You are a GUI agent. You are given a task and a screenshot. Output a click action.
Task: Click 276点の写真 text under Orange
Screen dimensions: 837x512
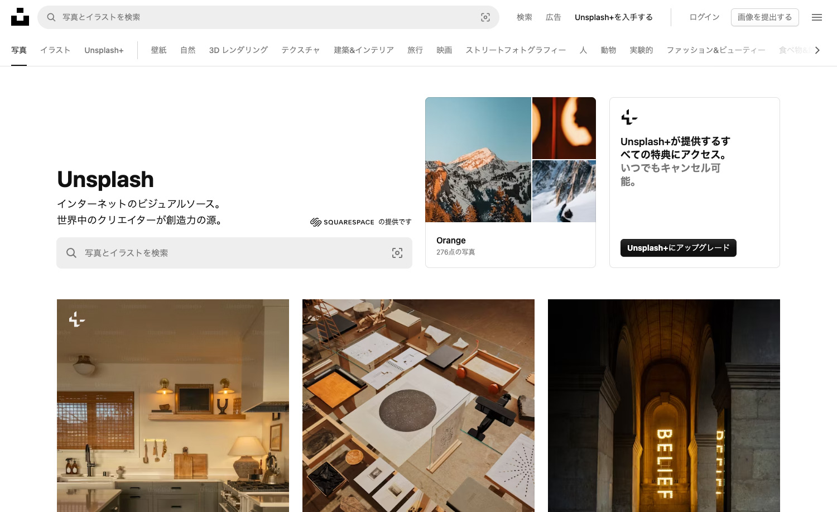coord(456,252)
